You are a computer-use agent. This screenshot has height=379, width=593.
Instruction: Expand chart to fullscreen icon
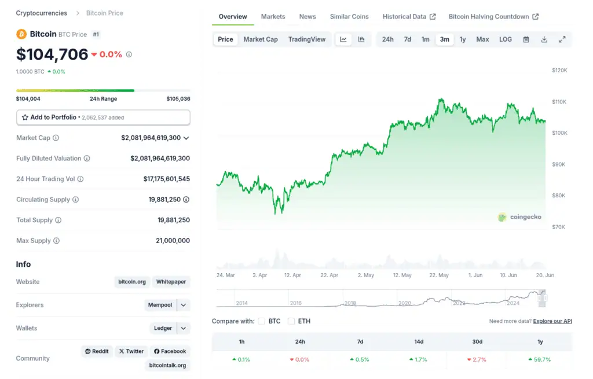click(562, 39)
